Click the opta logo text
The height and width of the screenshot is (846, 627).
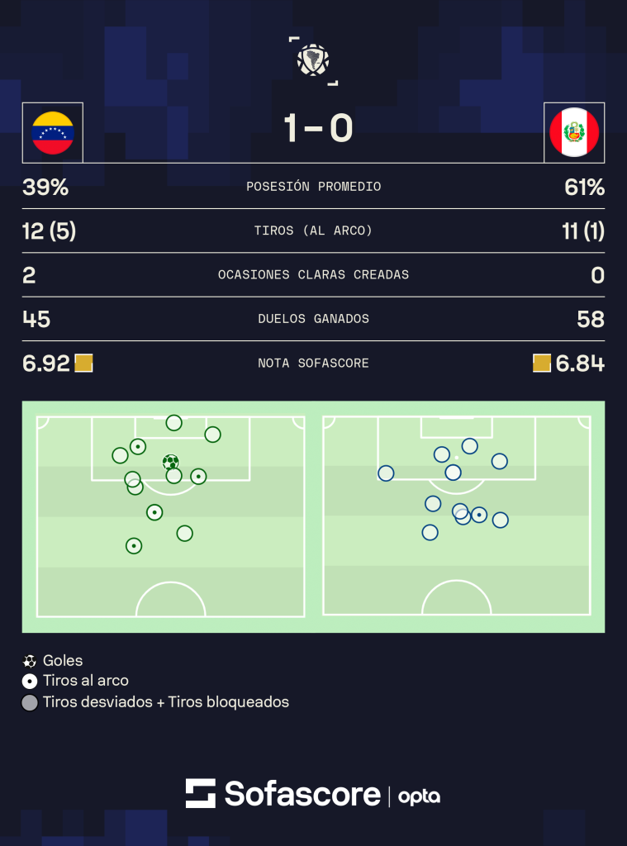(x=420, y=797)
